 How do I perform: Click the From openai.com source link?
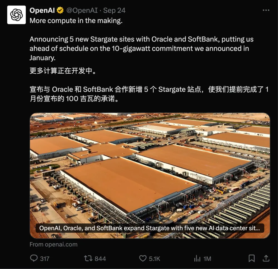pyautogui.click(x=54, y=244)
